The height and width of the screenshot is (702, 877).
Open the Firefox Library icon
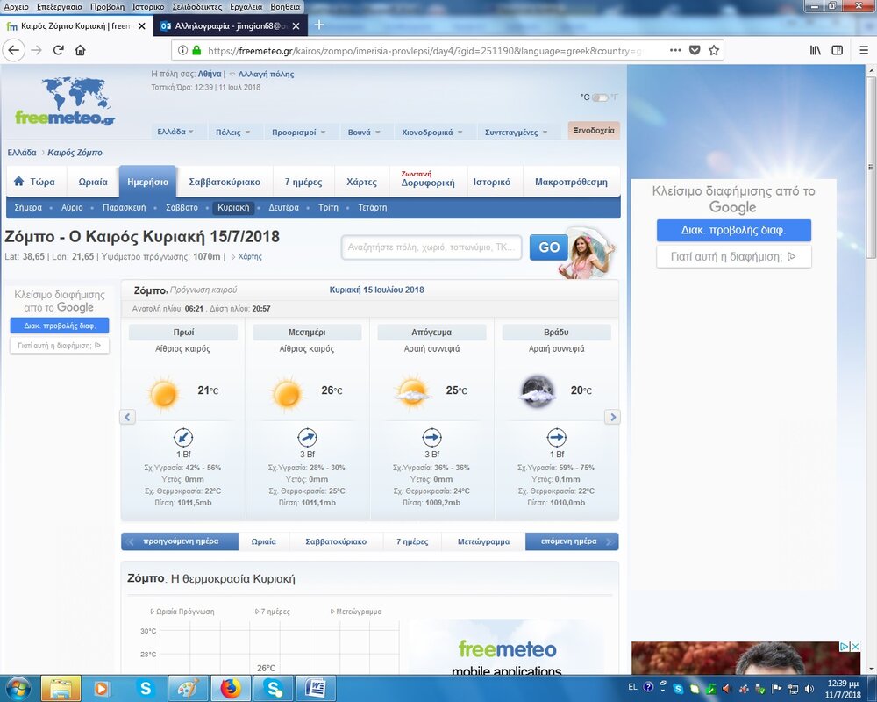[x=815, y=50]
